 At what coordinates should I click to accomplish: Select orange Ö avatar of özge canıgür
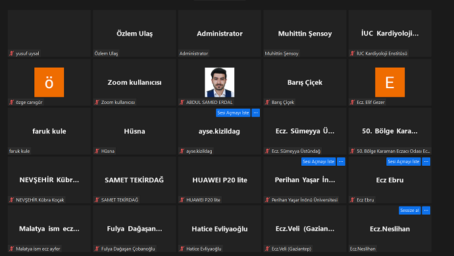pos(49,82)
